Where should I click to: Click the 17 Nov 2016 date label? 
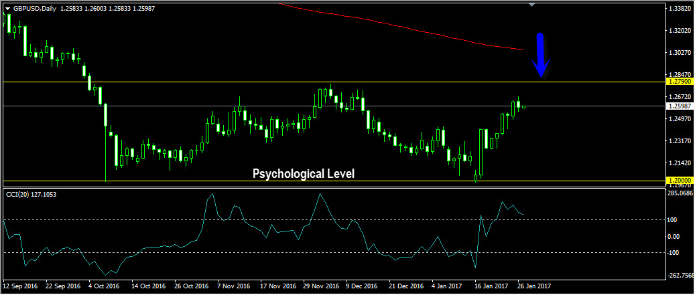click(x=277, y=286)
